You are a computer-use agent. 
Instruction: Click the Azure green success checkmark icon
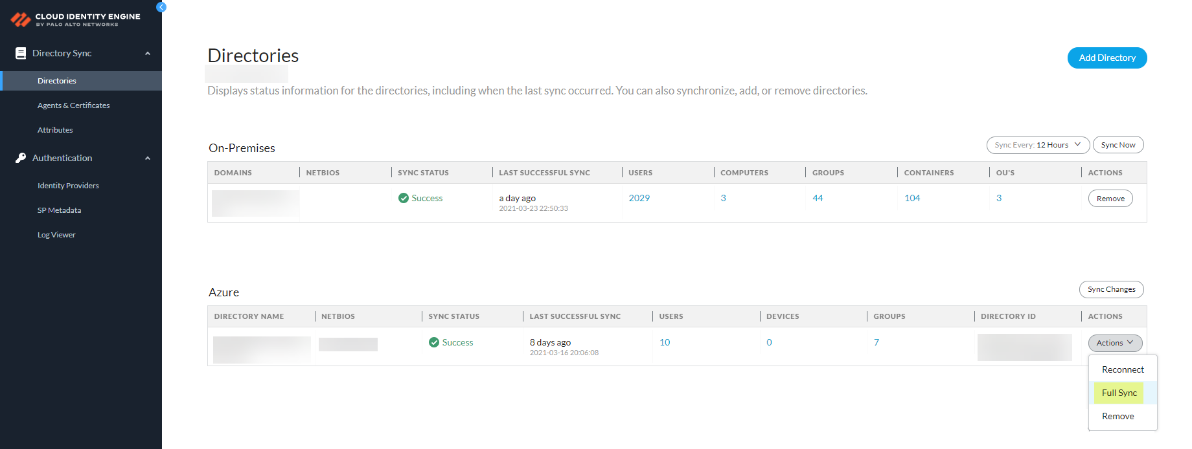[x=434, y=342]
